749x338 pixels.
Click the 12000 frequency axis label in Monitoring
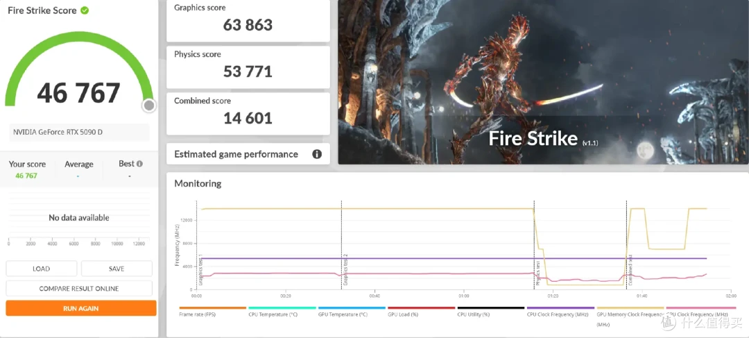[x=187, y=220]
